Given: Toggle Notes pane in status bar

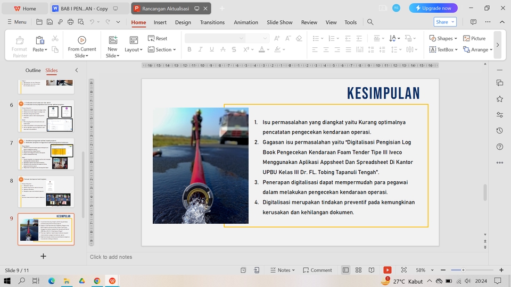Looking at the screenshot, I should coord(282,270).
